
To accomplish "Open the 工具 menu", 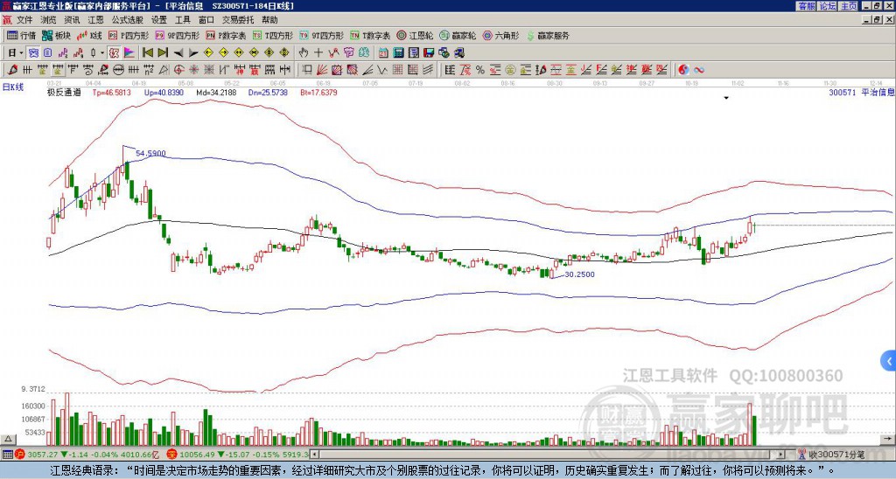I will click(182, 20).
